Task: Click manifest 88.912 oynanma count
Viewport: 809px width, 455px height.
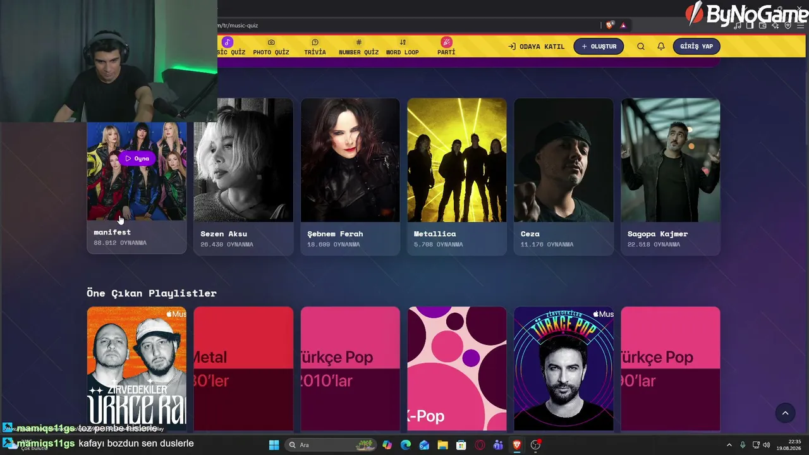Action: coord(120,243)
